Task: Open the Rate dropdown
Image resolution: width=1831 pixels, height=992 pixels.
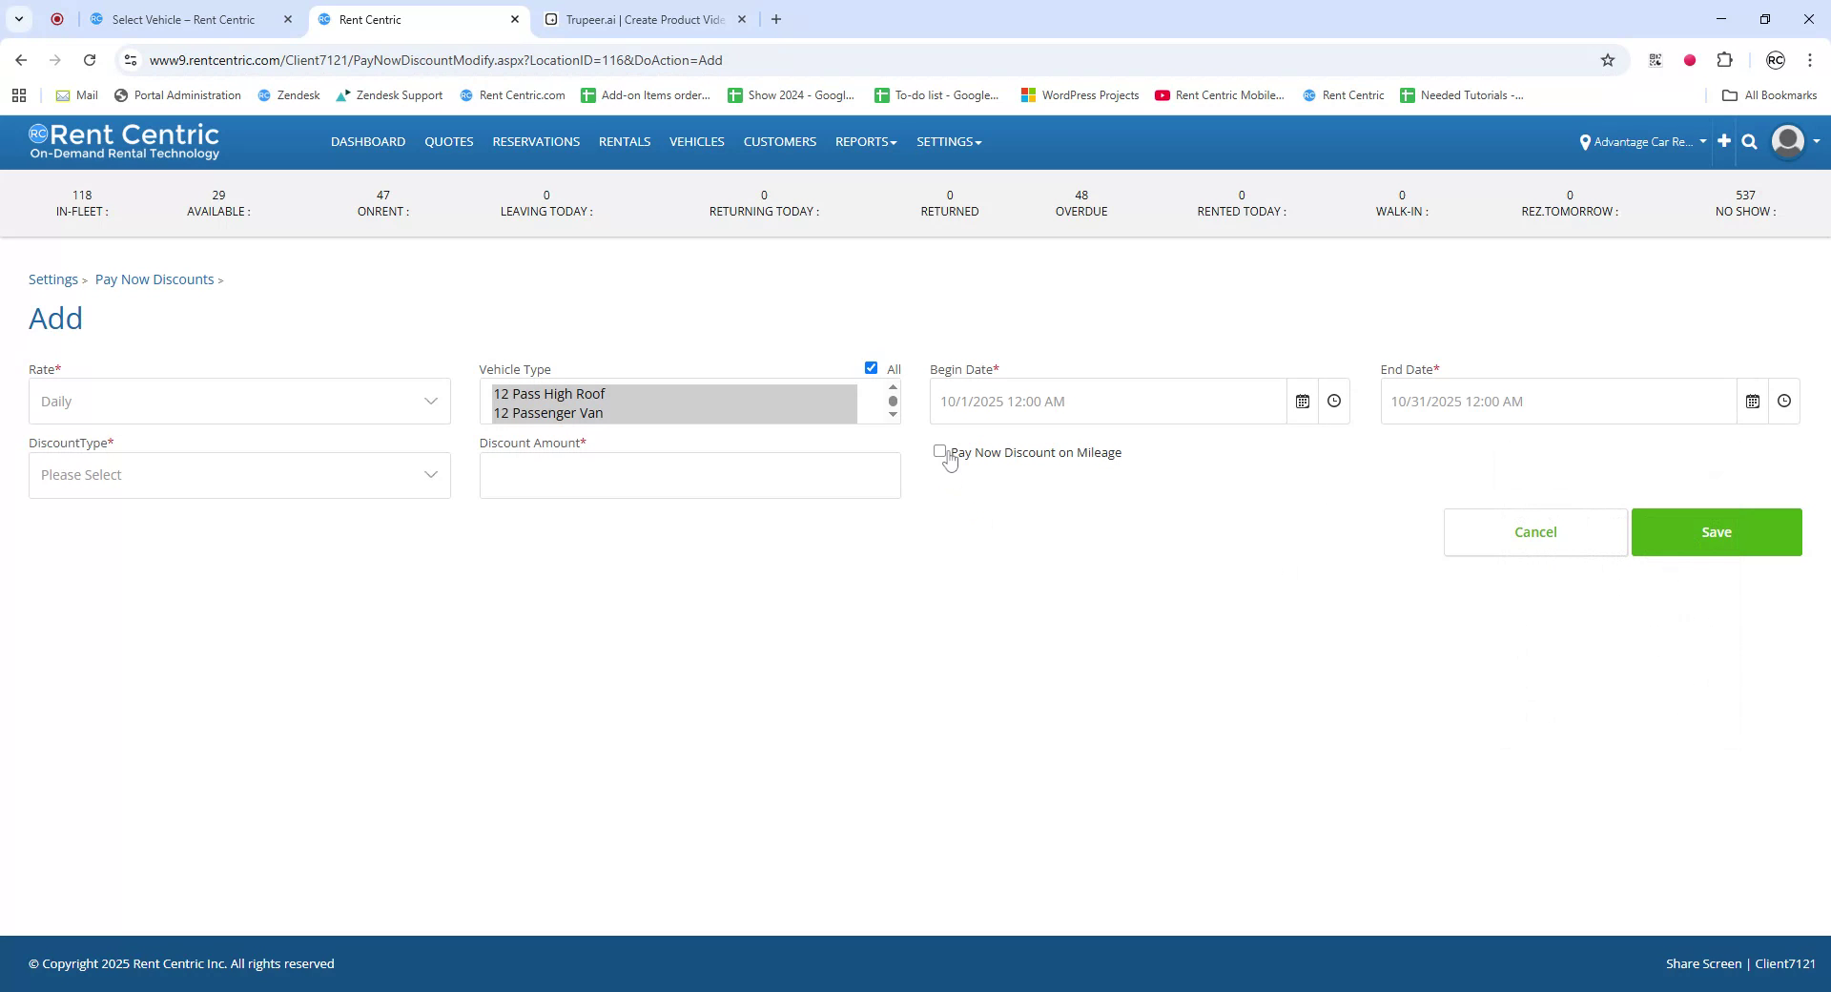Action: [x=238, y=401]
